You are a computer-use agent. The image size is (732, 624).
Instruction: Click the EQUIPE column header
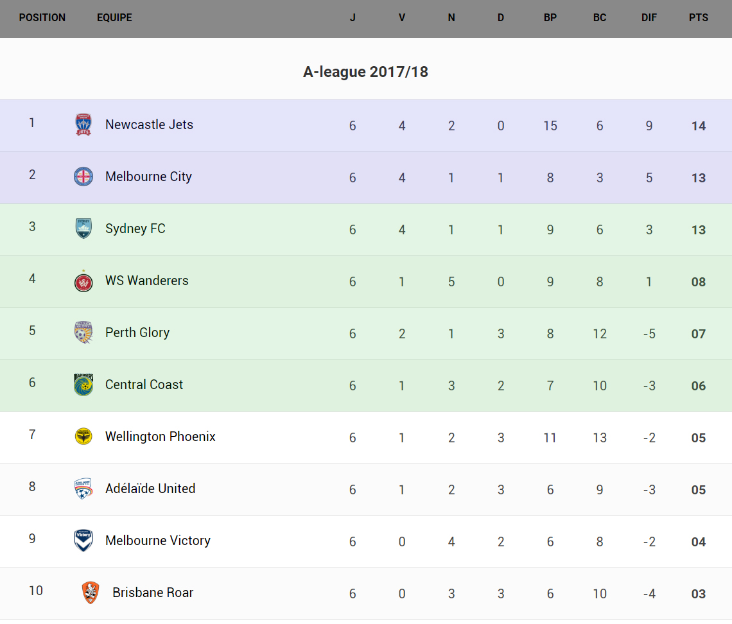[x=114, y=18]
